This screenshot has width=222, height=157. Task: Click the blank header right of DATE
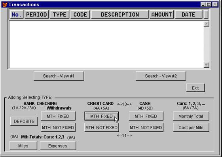[x=206, y=14]
